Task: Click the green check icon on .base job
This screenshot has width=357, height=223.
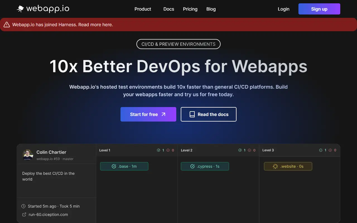Action: tap(114, 166)
